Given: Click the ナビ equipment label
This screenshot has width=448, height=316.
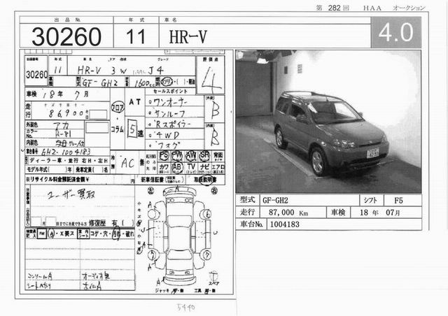Looking at the screenshot, I should click(x=204, y=166).
